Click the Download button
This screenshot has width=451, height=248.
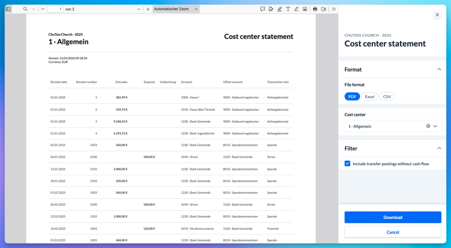pyautogui.click(x=393, y=217)
